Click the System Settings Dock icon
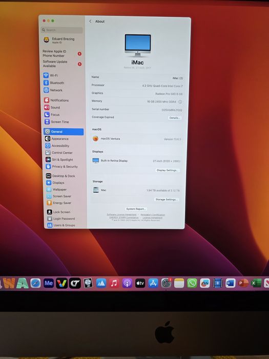The width and height of the screenshot is (269, 359). coord(166,283)
